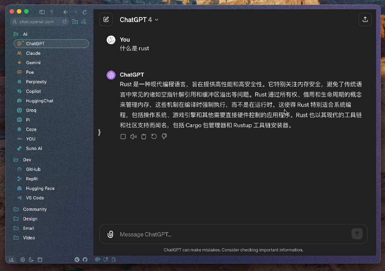The width and height of the screenshot is (385, 271).
Task: Click the brain icon in bottom bar
Action: click(97, 260)
